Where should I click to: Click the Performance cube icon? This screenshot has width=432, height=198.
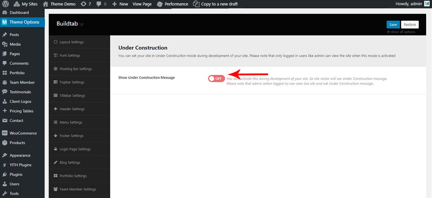(160, 4)
